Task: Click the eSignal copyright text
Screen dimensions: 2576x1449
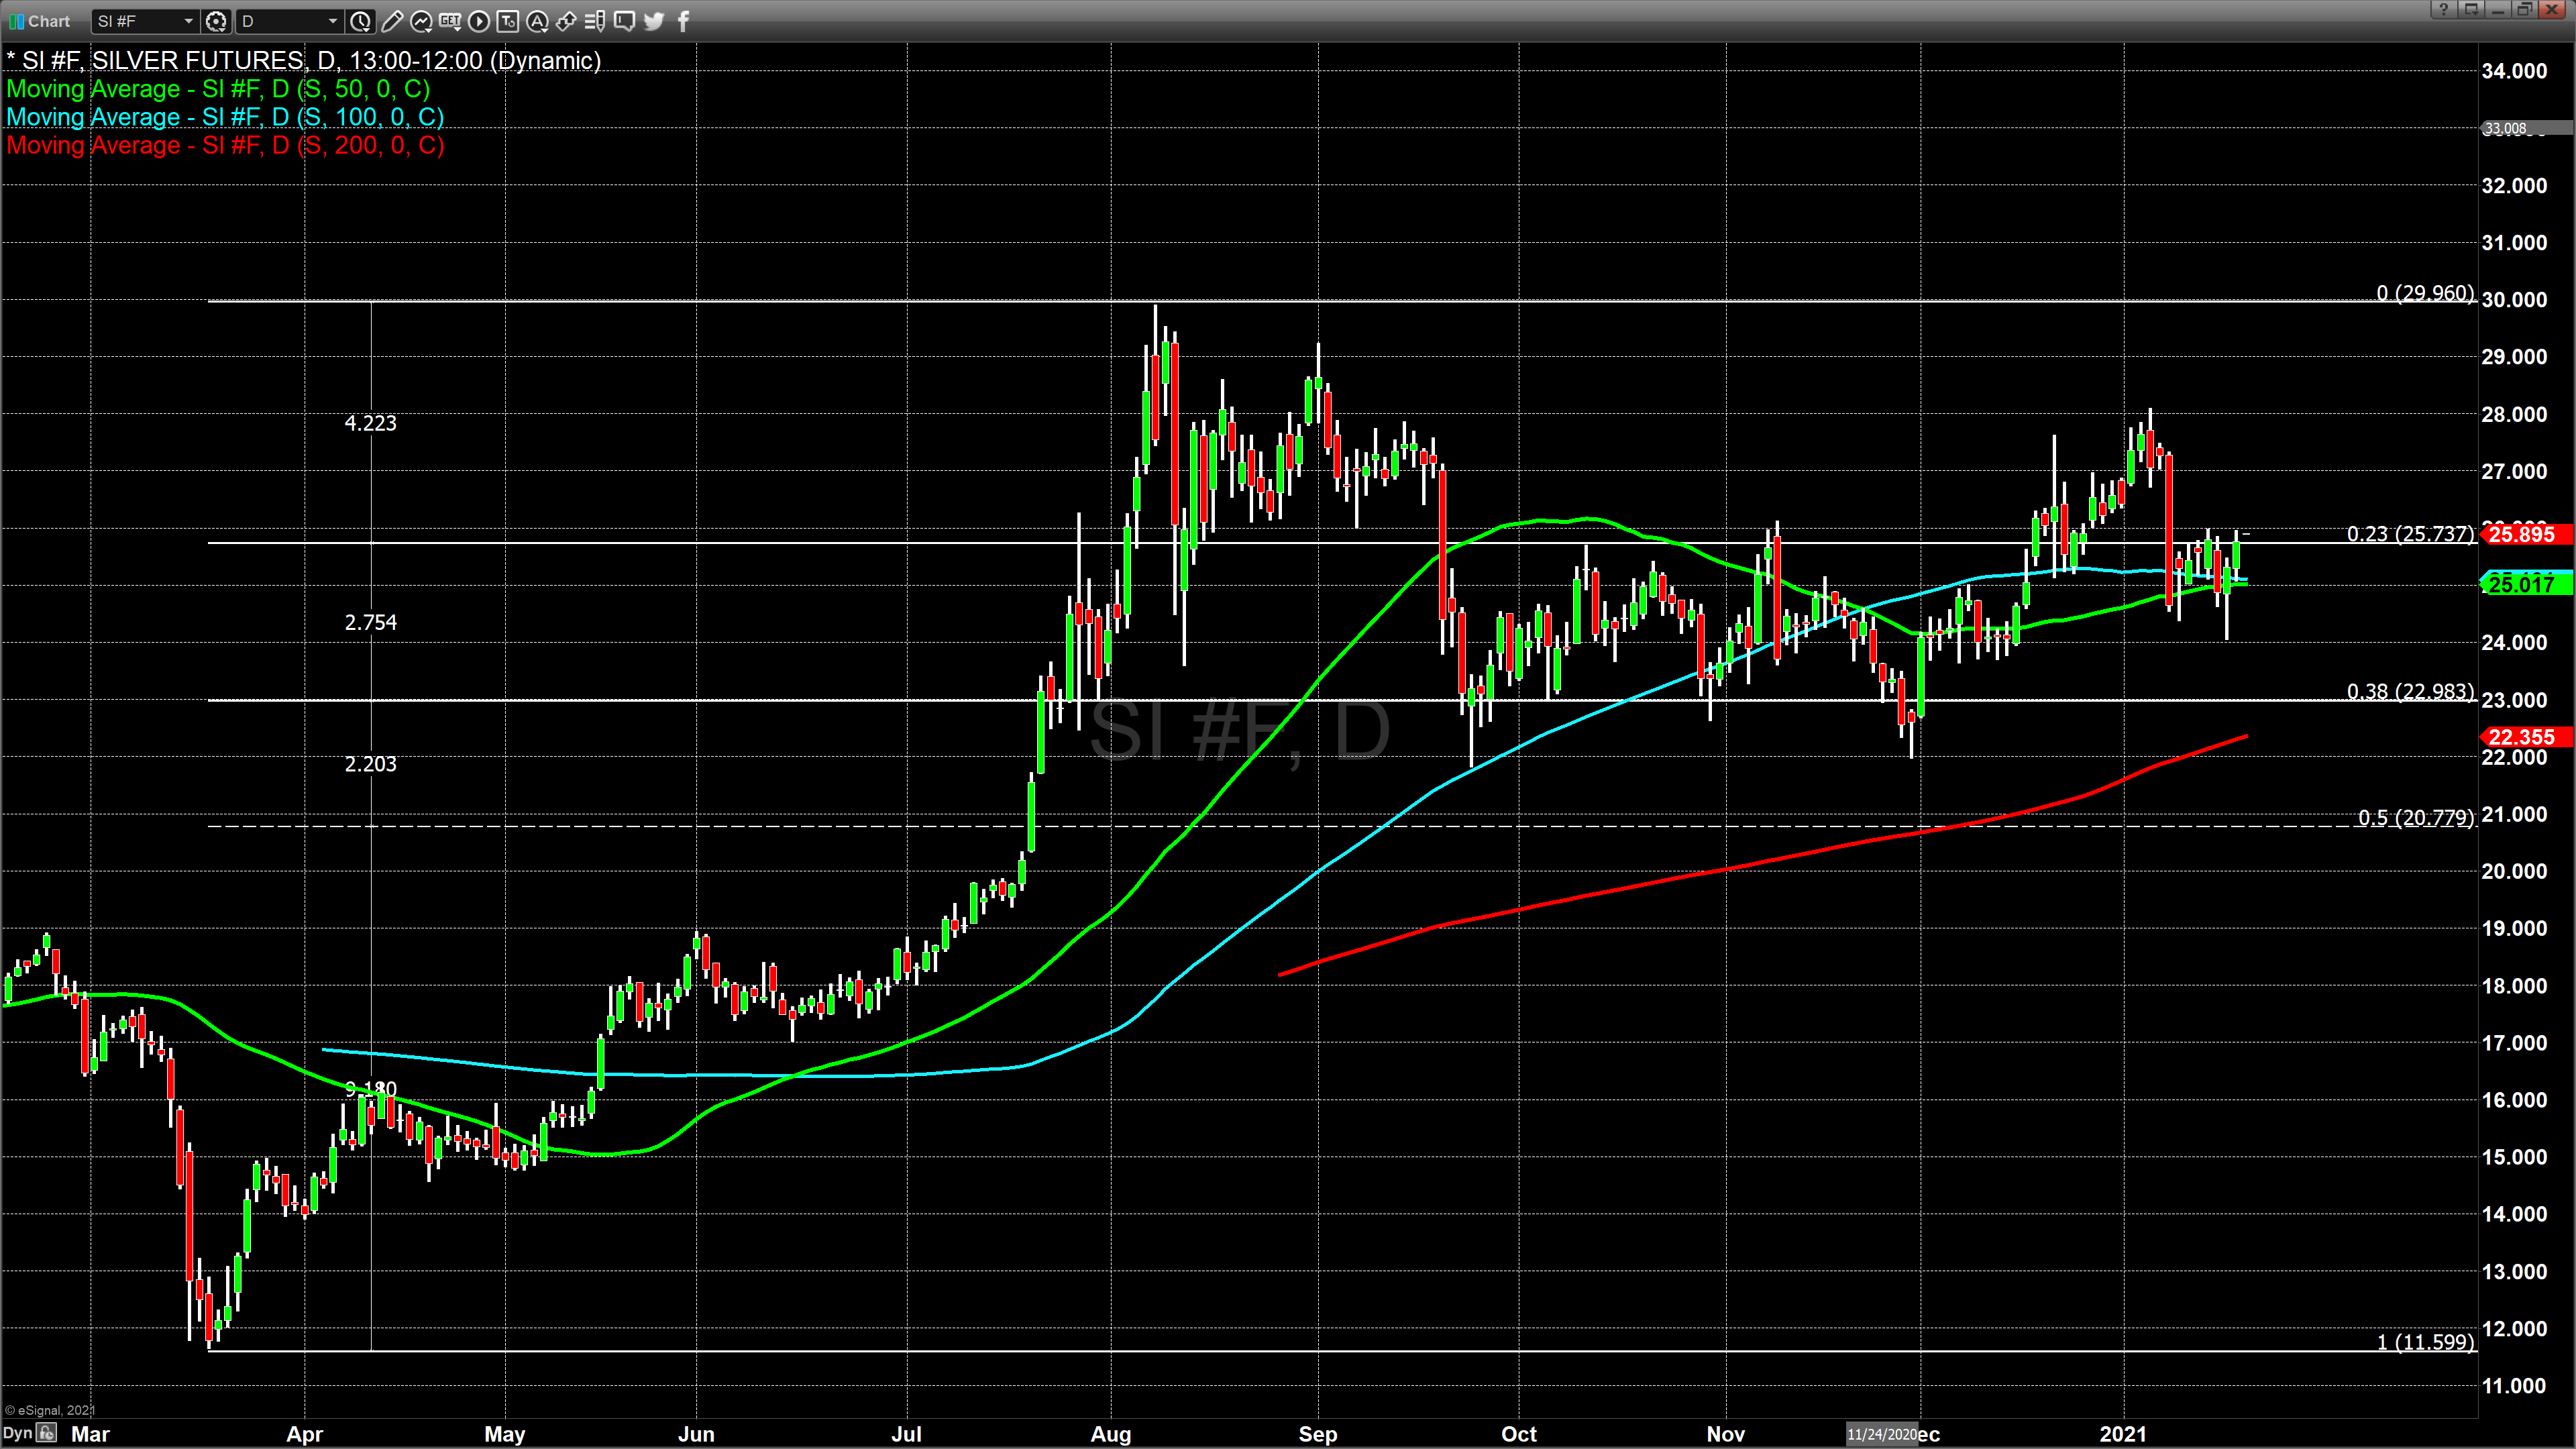Action: (x=50, y=1410)
